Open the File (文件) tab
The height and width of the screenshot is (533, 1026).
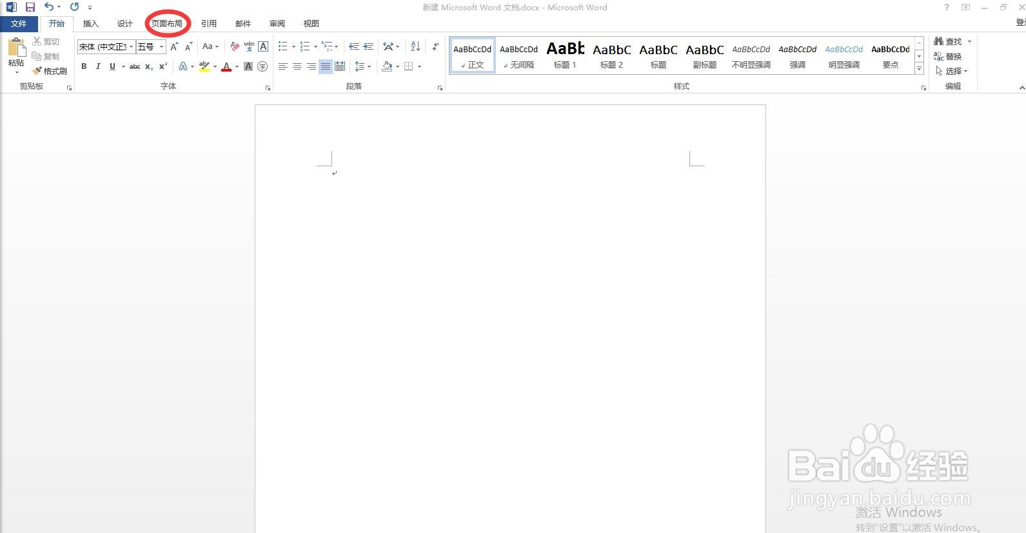(19, 24)
